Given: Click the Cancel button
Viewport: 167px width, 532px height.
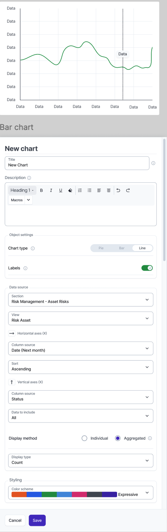Looking at the screenshot, I should 15,521.
